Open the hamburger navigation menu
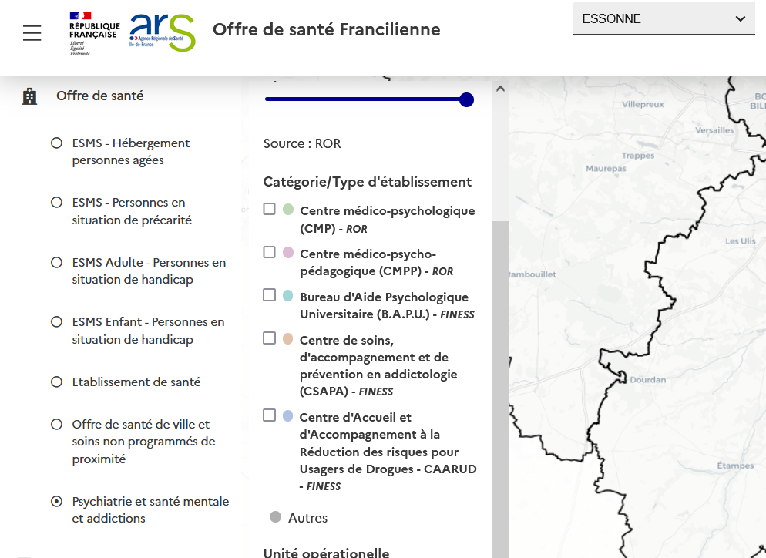This screenshot has width=766, height=558. [32, 32]
